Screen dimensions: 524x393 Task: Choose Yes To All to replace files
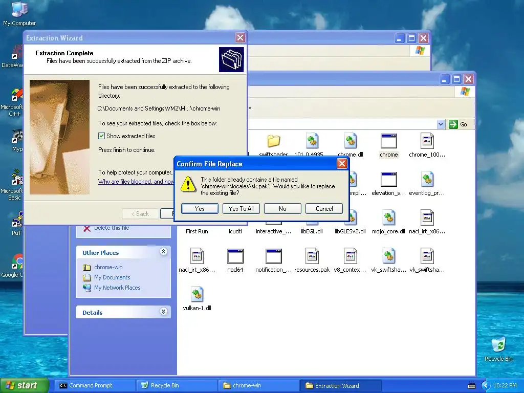[x=241, y=209]
